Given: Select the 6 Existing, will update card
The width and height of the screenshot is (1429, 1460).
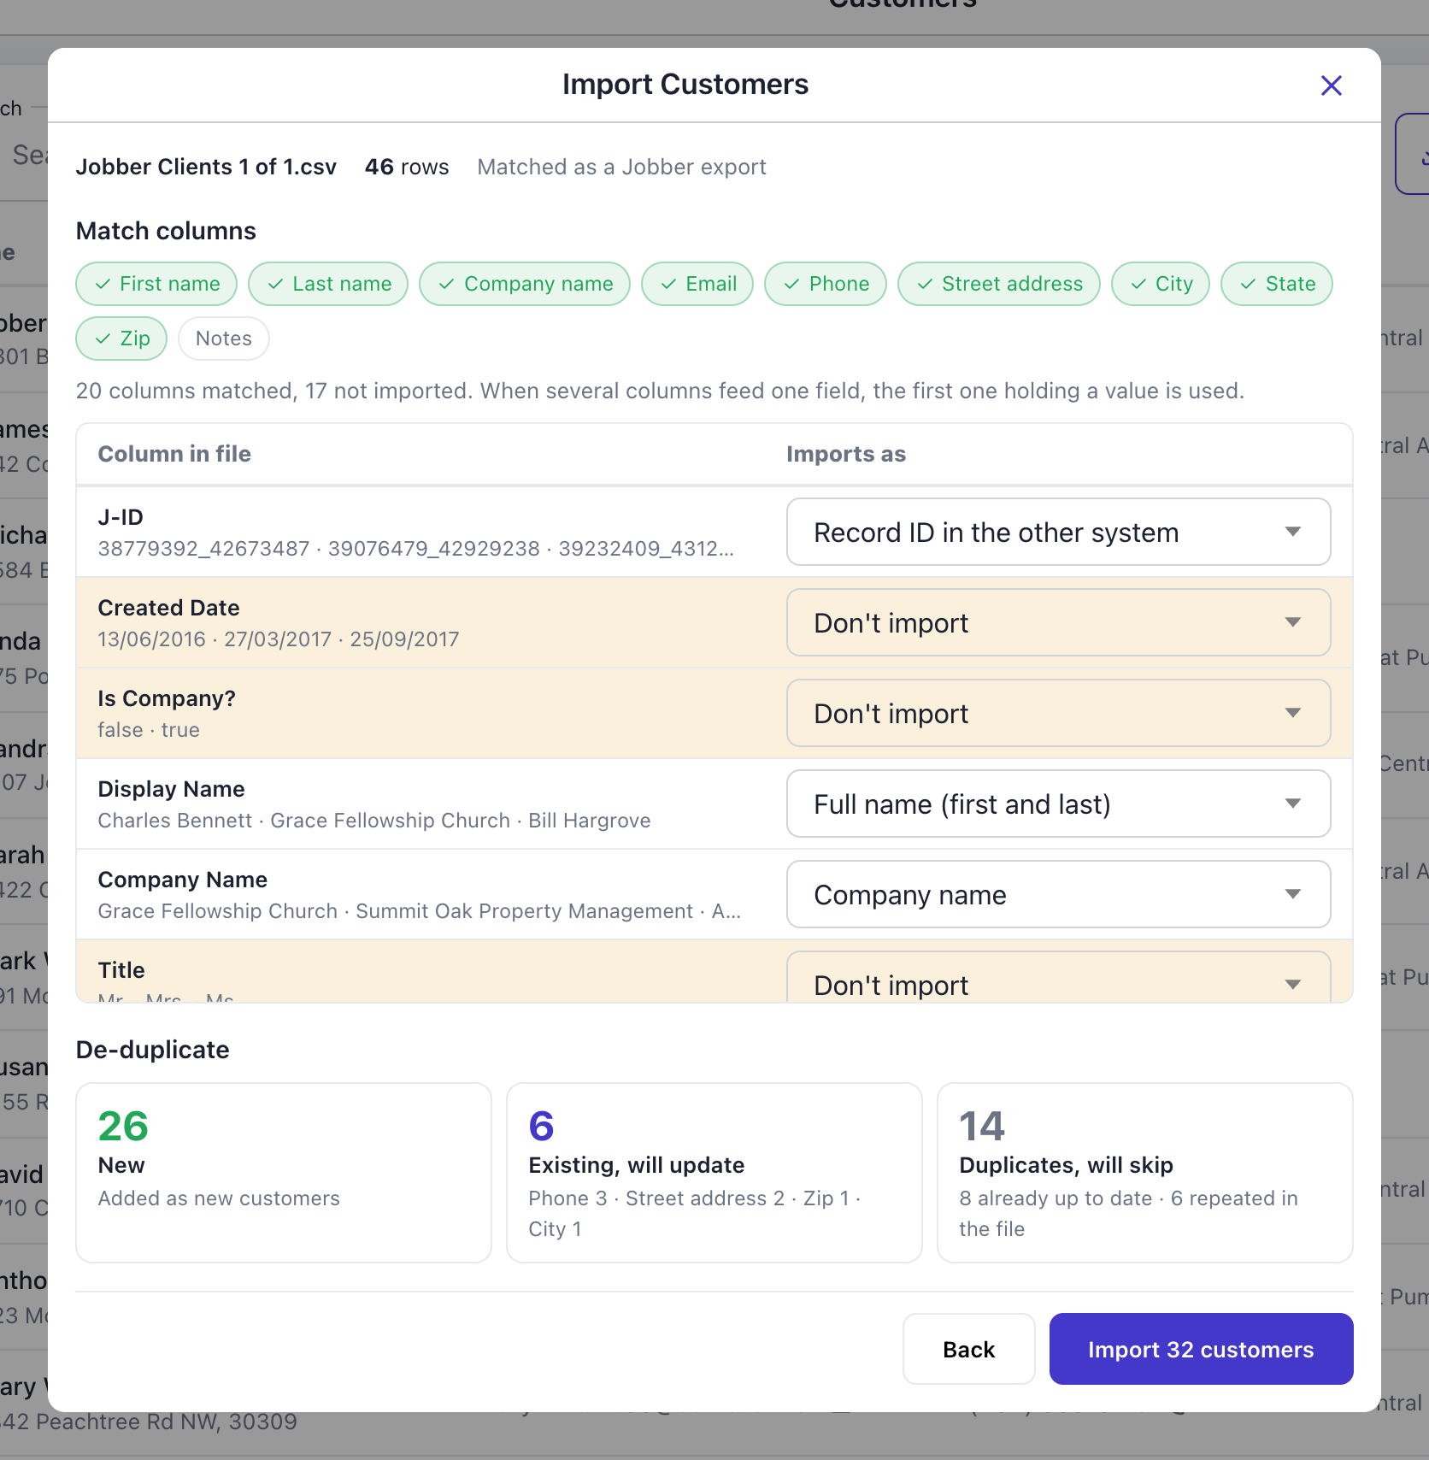Looking at the screenshot, I should click(714, 1173).
